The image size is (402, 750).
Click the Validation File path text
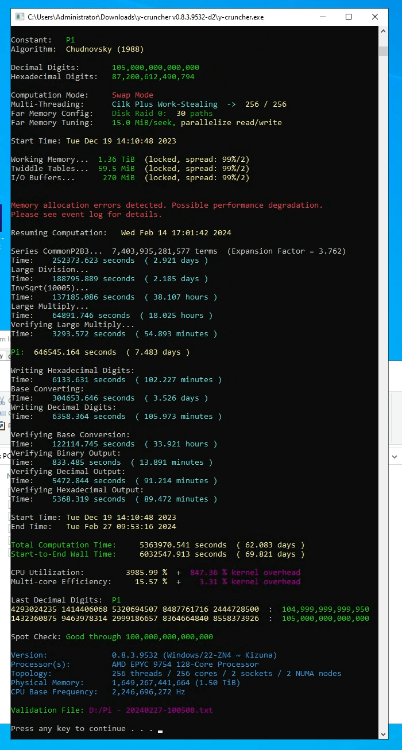point(150,710)
